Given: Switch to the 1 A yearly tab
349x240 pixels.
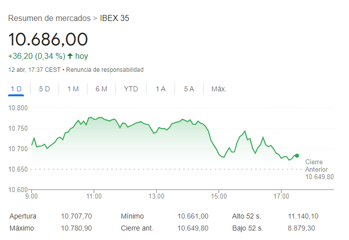Looking at the screenshot, I should pos(160,89).
